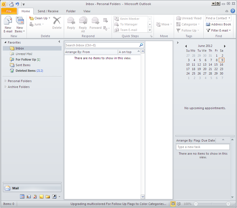
Task: Click the Mail navigation button
Action: [32, 188]
